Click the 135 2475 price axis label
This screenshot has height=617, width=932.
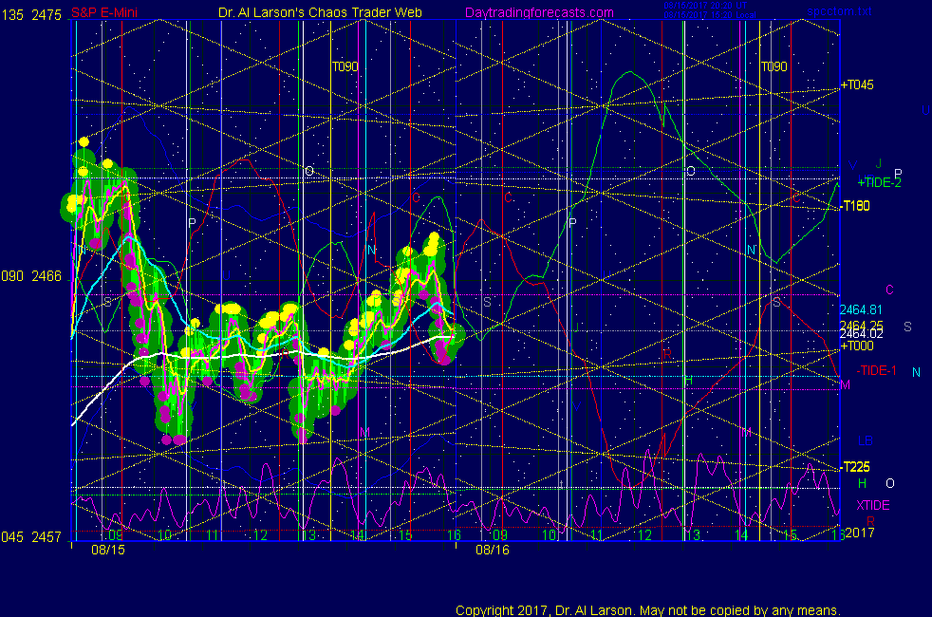[31, 15]
